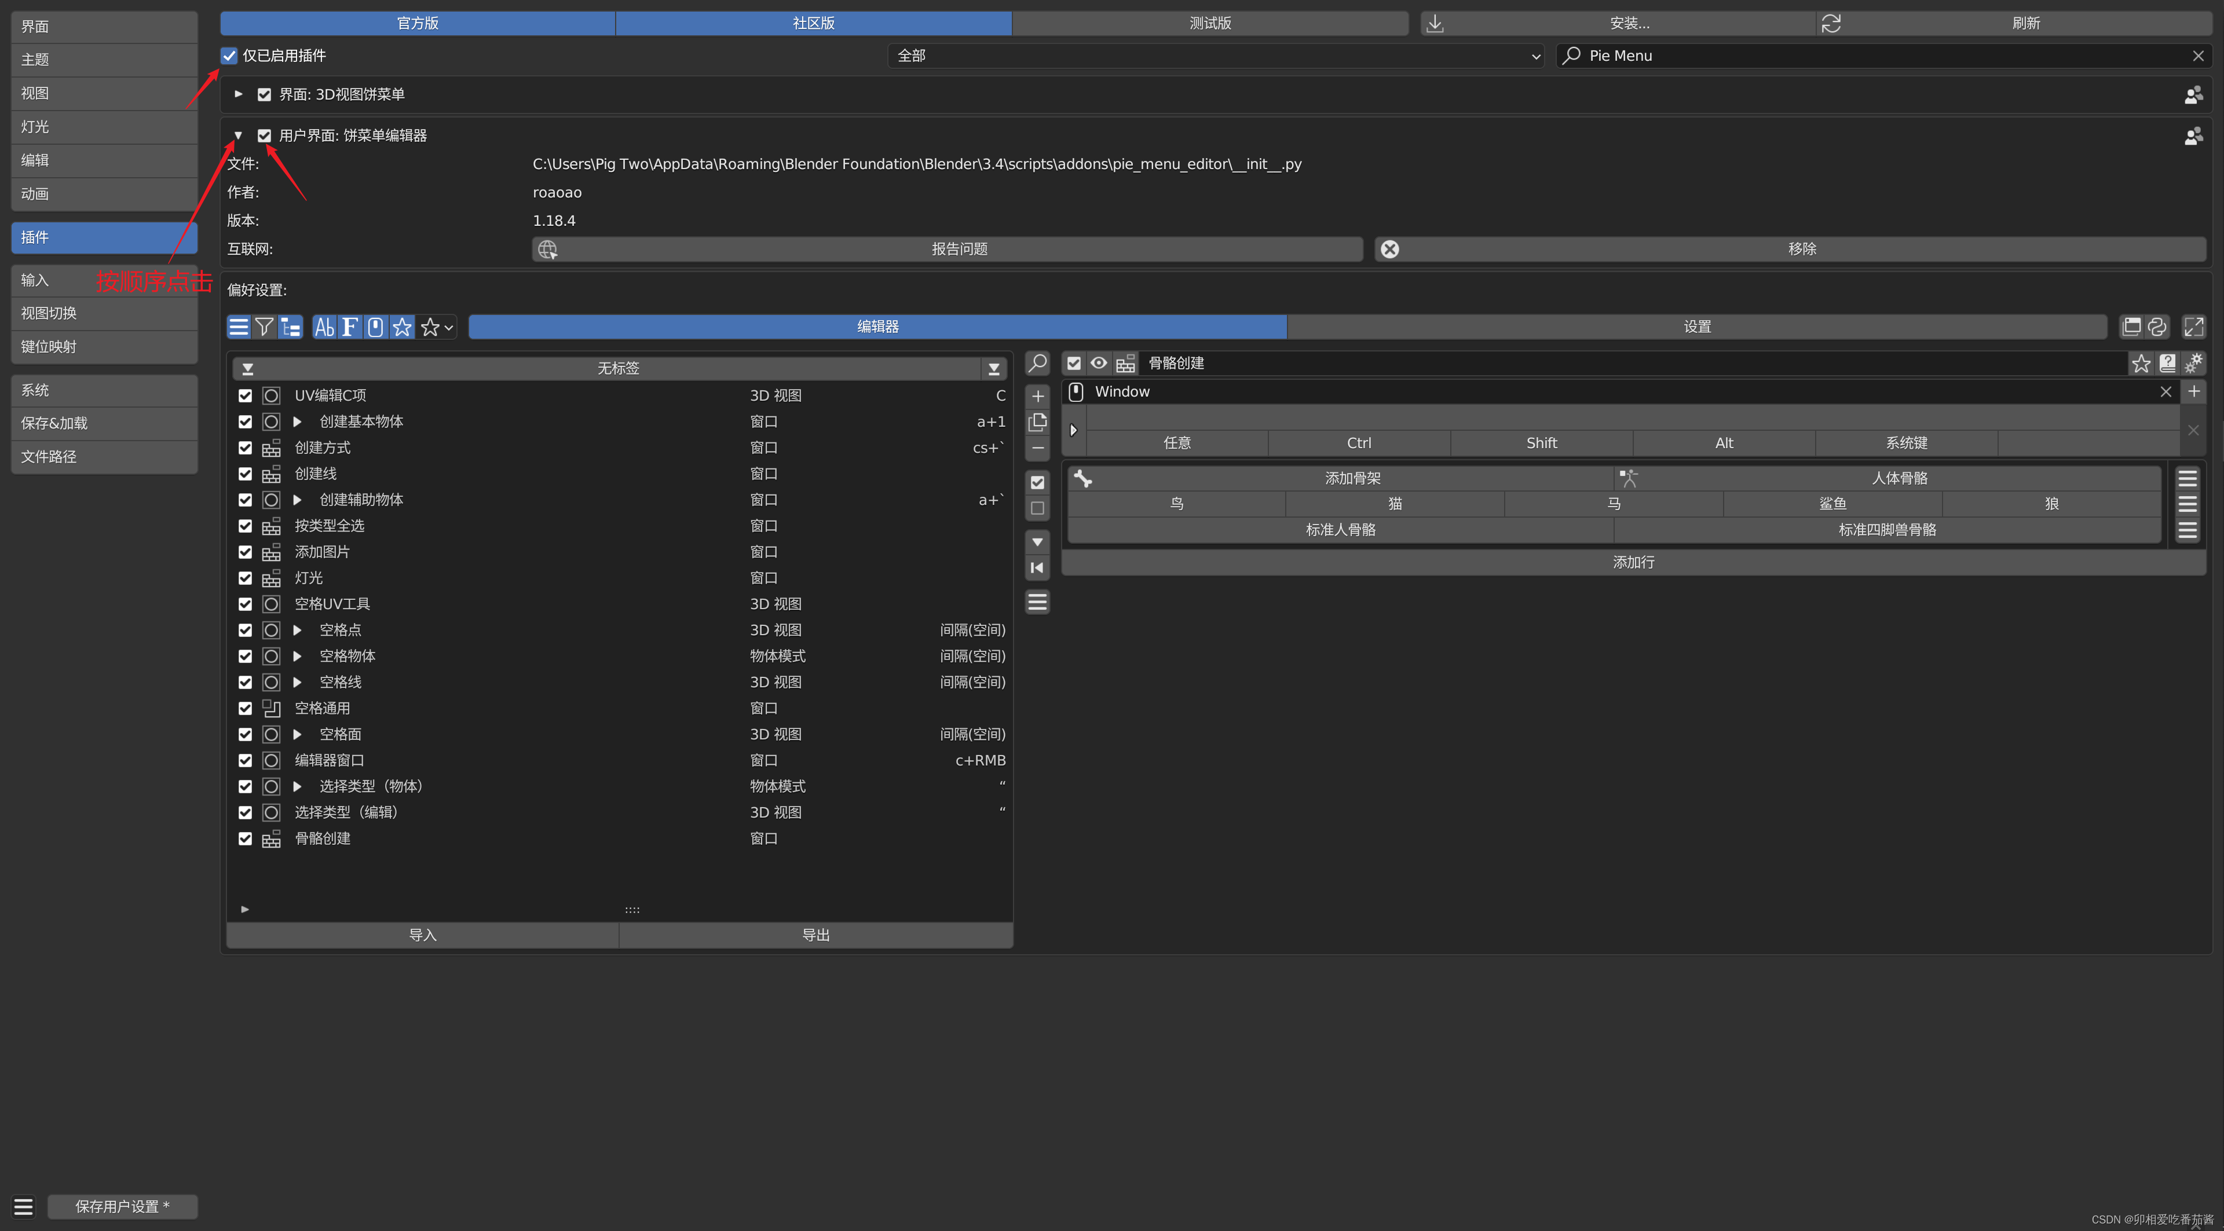Viewport: 2224px width, 1231px height.
Task: Remove selected menu with minus icon
Action: pos(1038,448)
